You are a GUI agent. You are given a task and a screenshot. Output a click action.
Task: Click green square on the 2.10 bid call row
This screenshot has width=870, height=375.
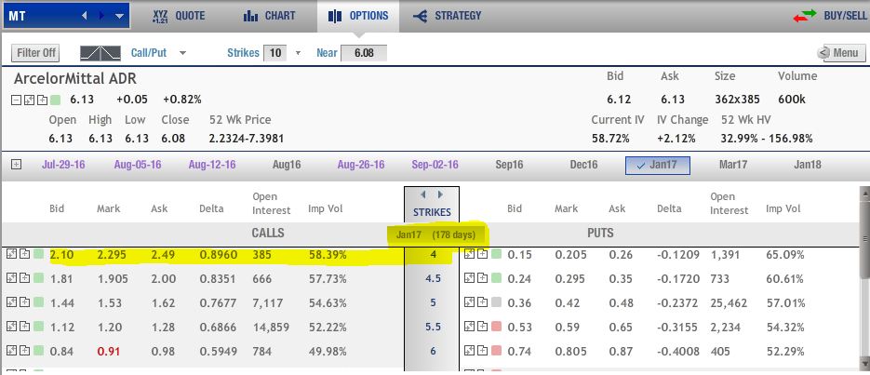click(x=38, y=254)
